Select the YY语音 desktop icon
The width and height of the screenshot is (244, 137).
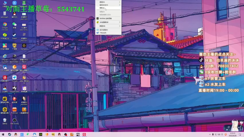click(14, 47)
